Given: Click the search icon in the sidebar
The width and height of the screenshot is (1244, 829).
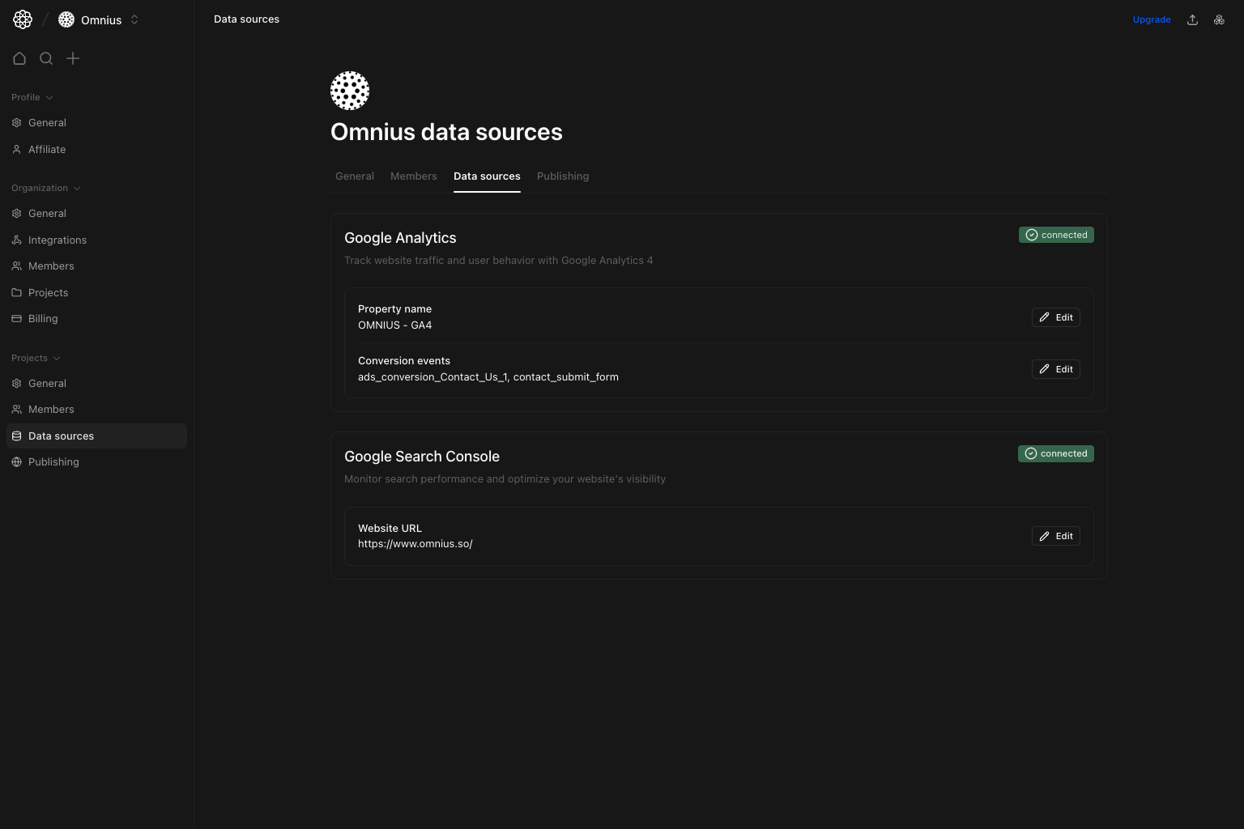Looking at the screenshot, I should 46,58.
